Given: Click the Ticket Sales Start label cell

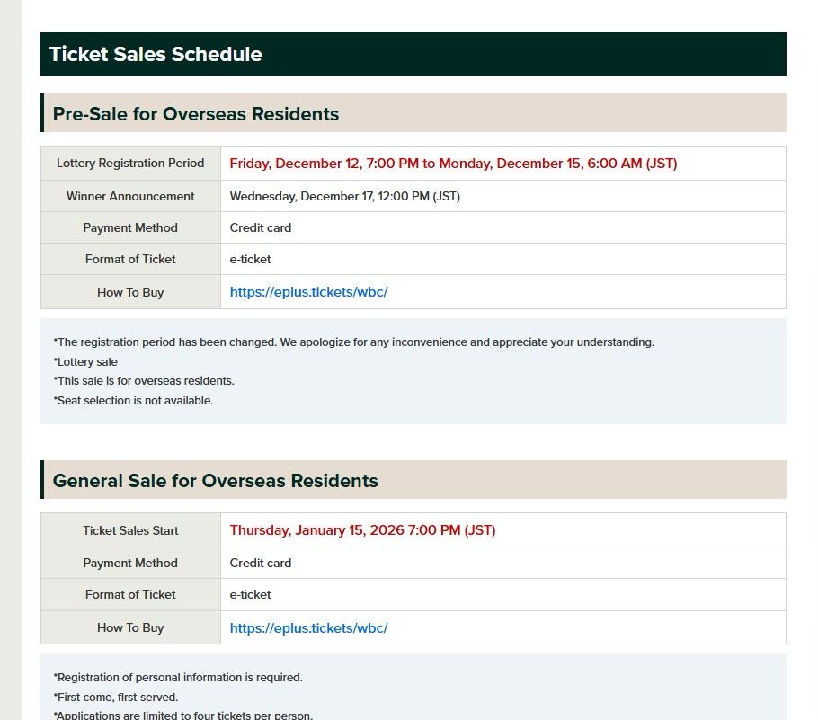Looking at the screenshot, I should (130, 530).
